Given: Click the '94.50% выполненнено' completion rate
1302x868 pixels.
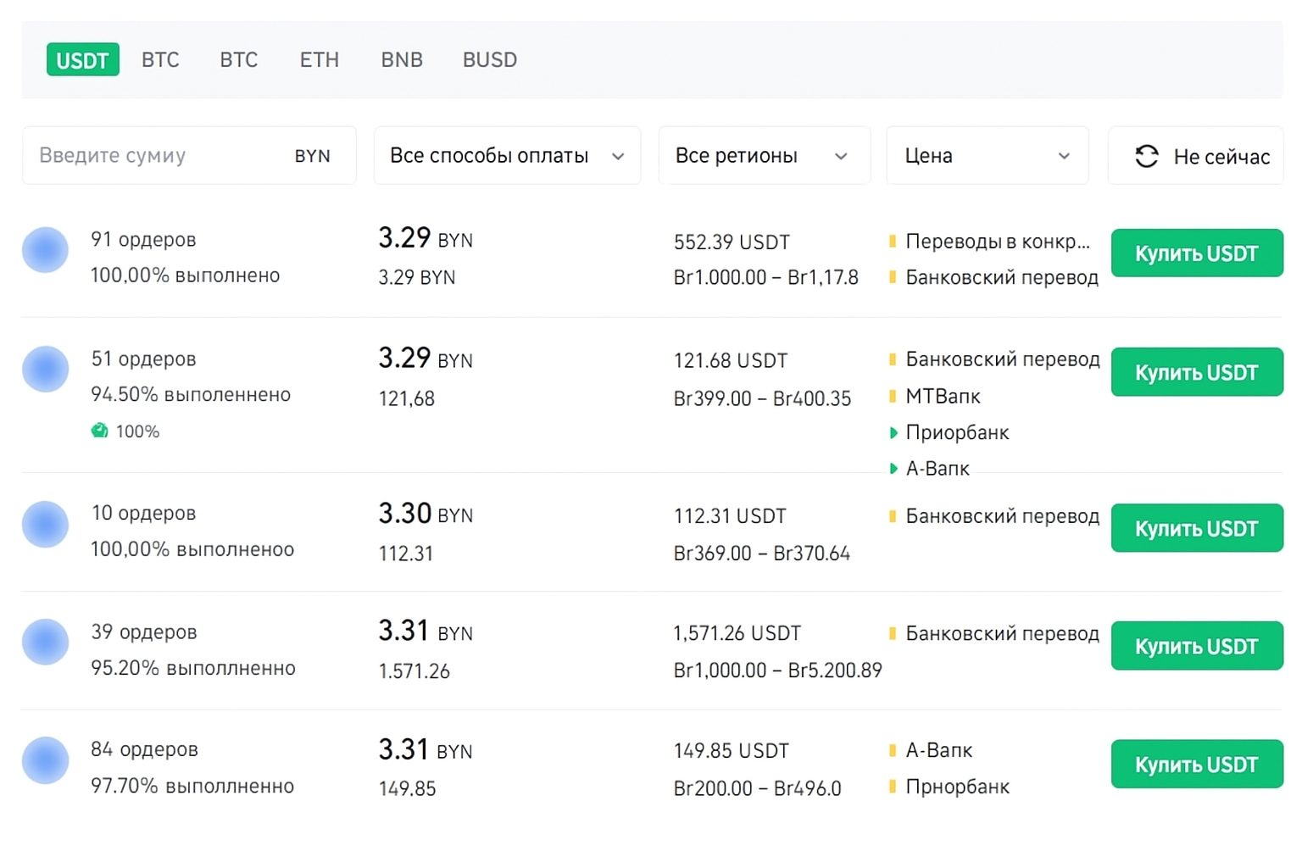Looking at the screenshot, I should (x=191, y=395).
